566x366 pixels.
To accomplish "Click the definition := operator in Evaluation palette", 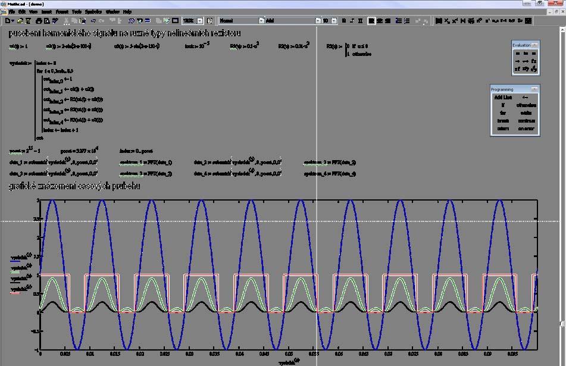I will tap(526, 54).
